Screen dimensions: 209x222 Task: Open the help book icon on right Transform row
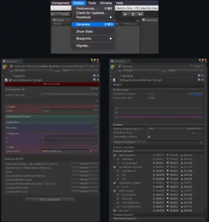(x=199, y=75)
